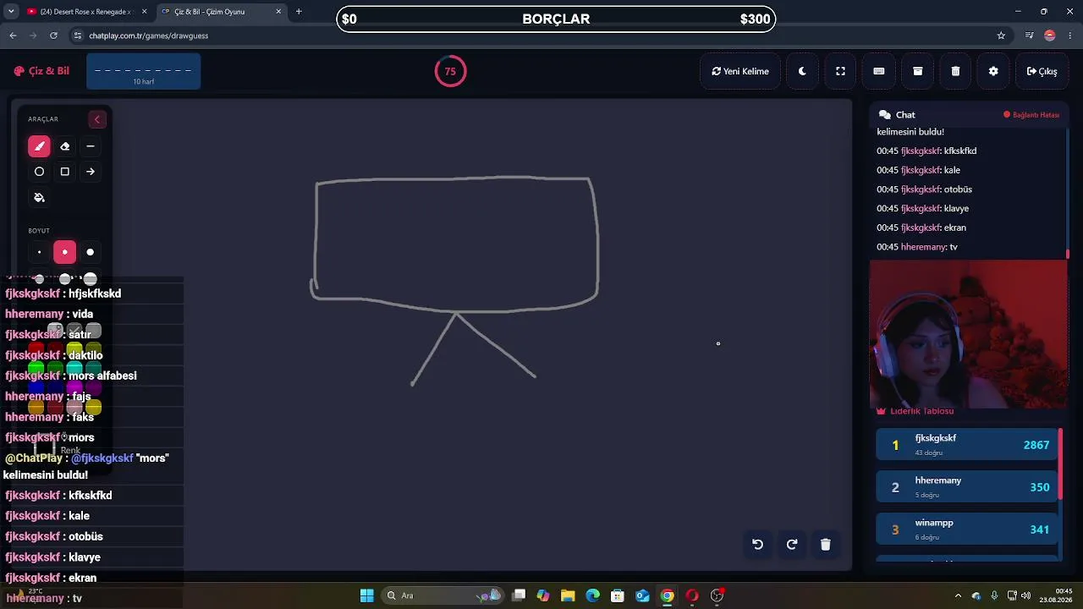This screenshot has height=609, width=1083.
Task: Open the tab search dropdown
Action: click(x=11, y=12)
